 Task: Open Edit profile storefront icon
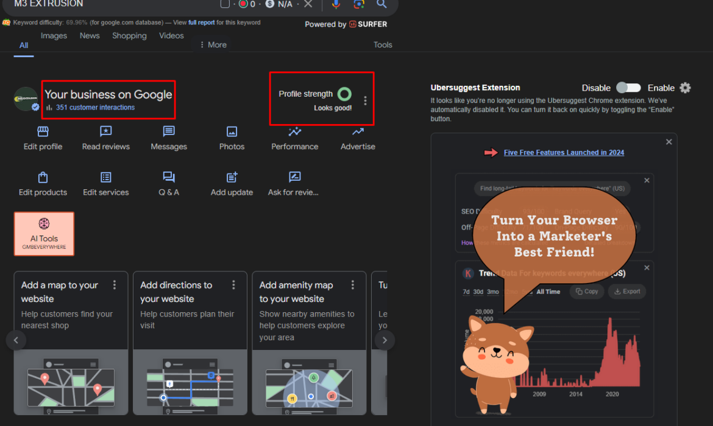[43, 131]
